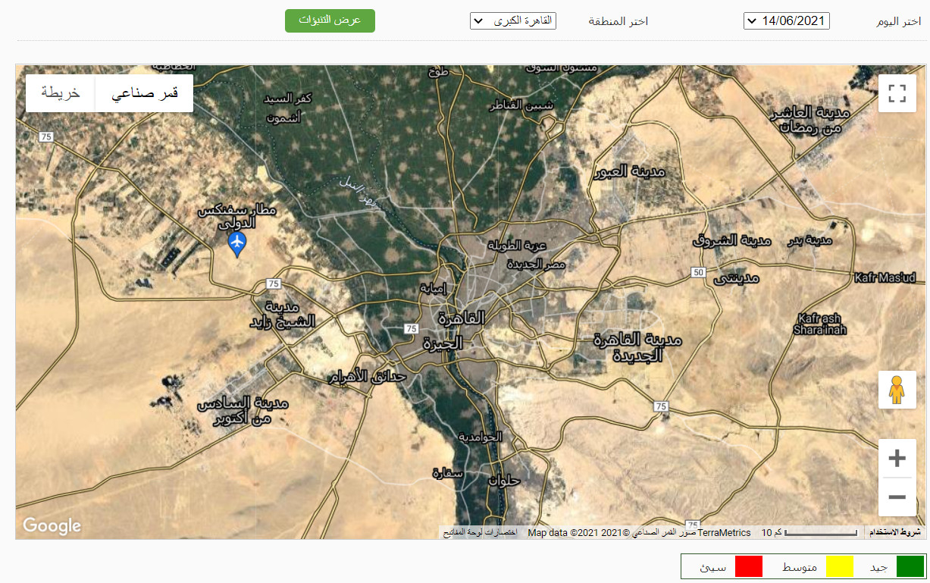Click the green جيد legend swatch
Viewport: 930px width, 583px height.
pyautogui.click(x=910, y=566)
